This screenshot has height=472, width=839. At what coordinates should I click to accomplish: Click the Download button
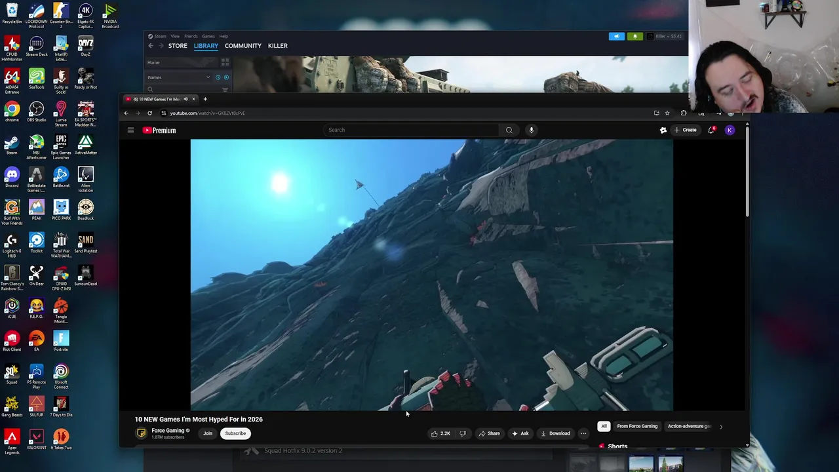click(555, 433)
